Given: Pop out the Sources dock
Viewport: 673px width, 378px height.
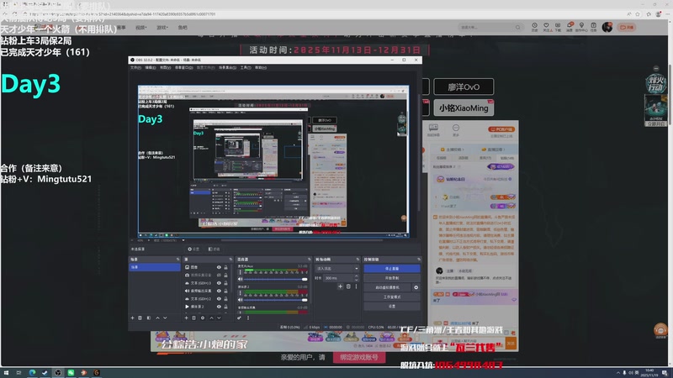Looking at the screenshot, I should (231, 260).
